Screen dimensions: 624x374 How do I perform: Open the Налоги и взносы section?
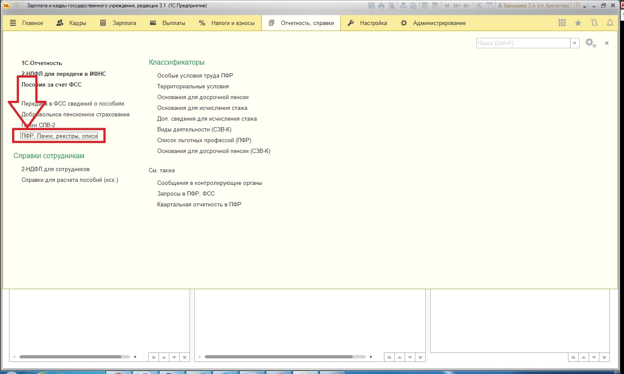(227, 23)
